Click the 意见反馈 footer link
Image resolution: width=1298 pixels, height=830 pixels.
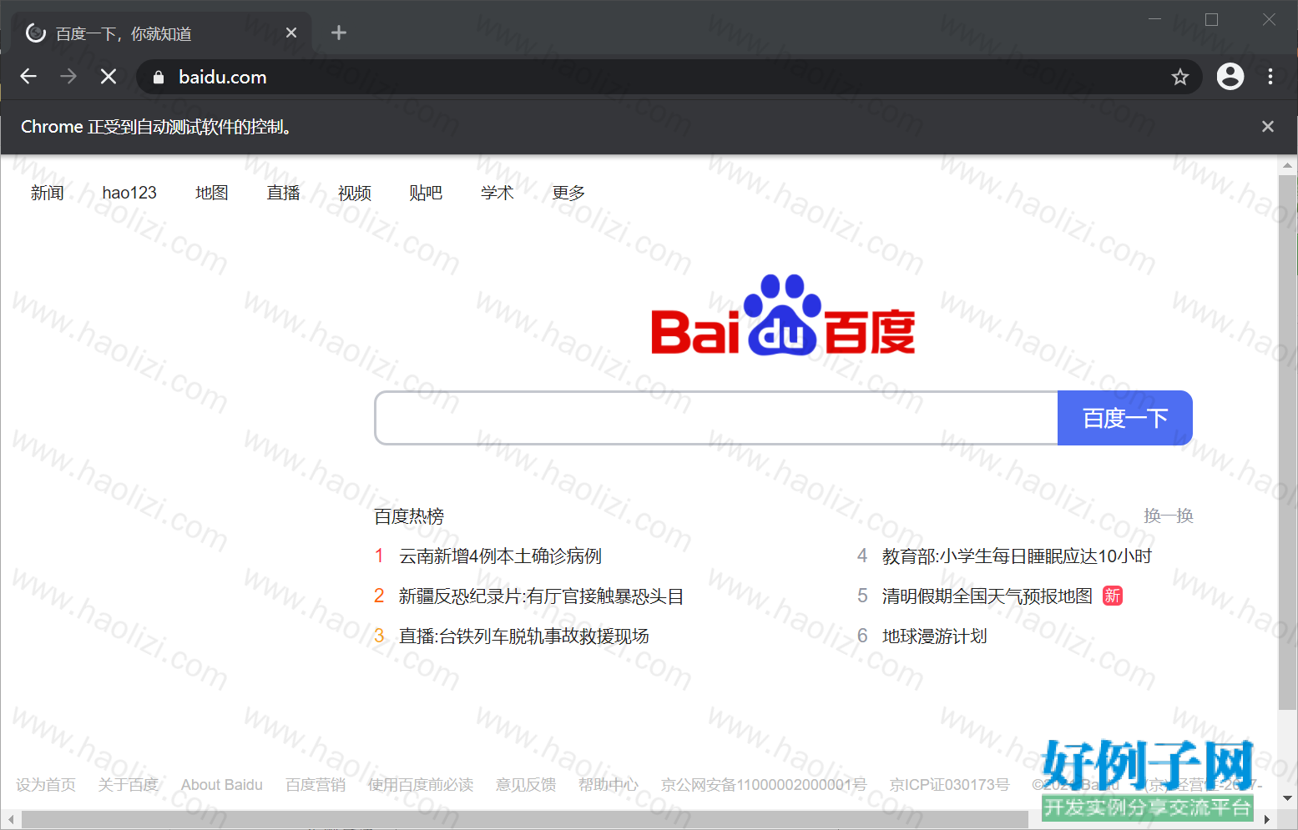pyautogui.click(x=526, y=785)
